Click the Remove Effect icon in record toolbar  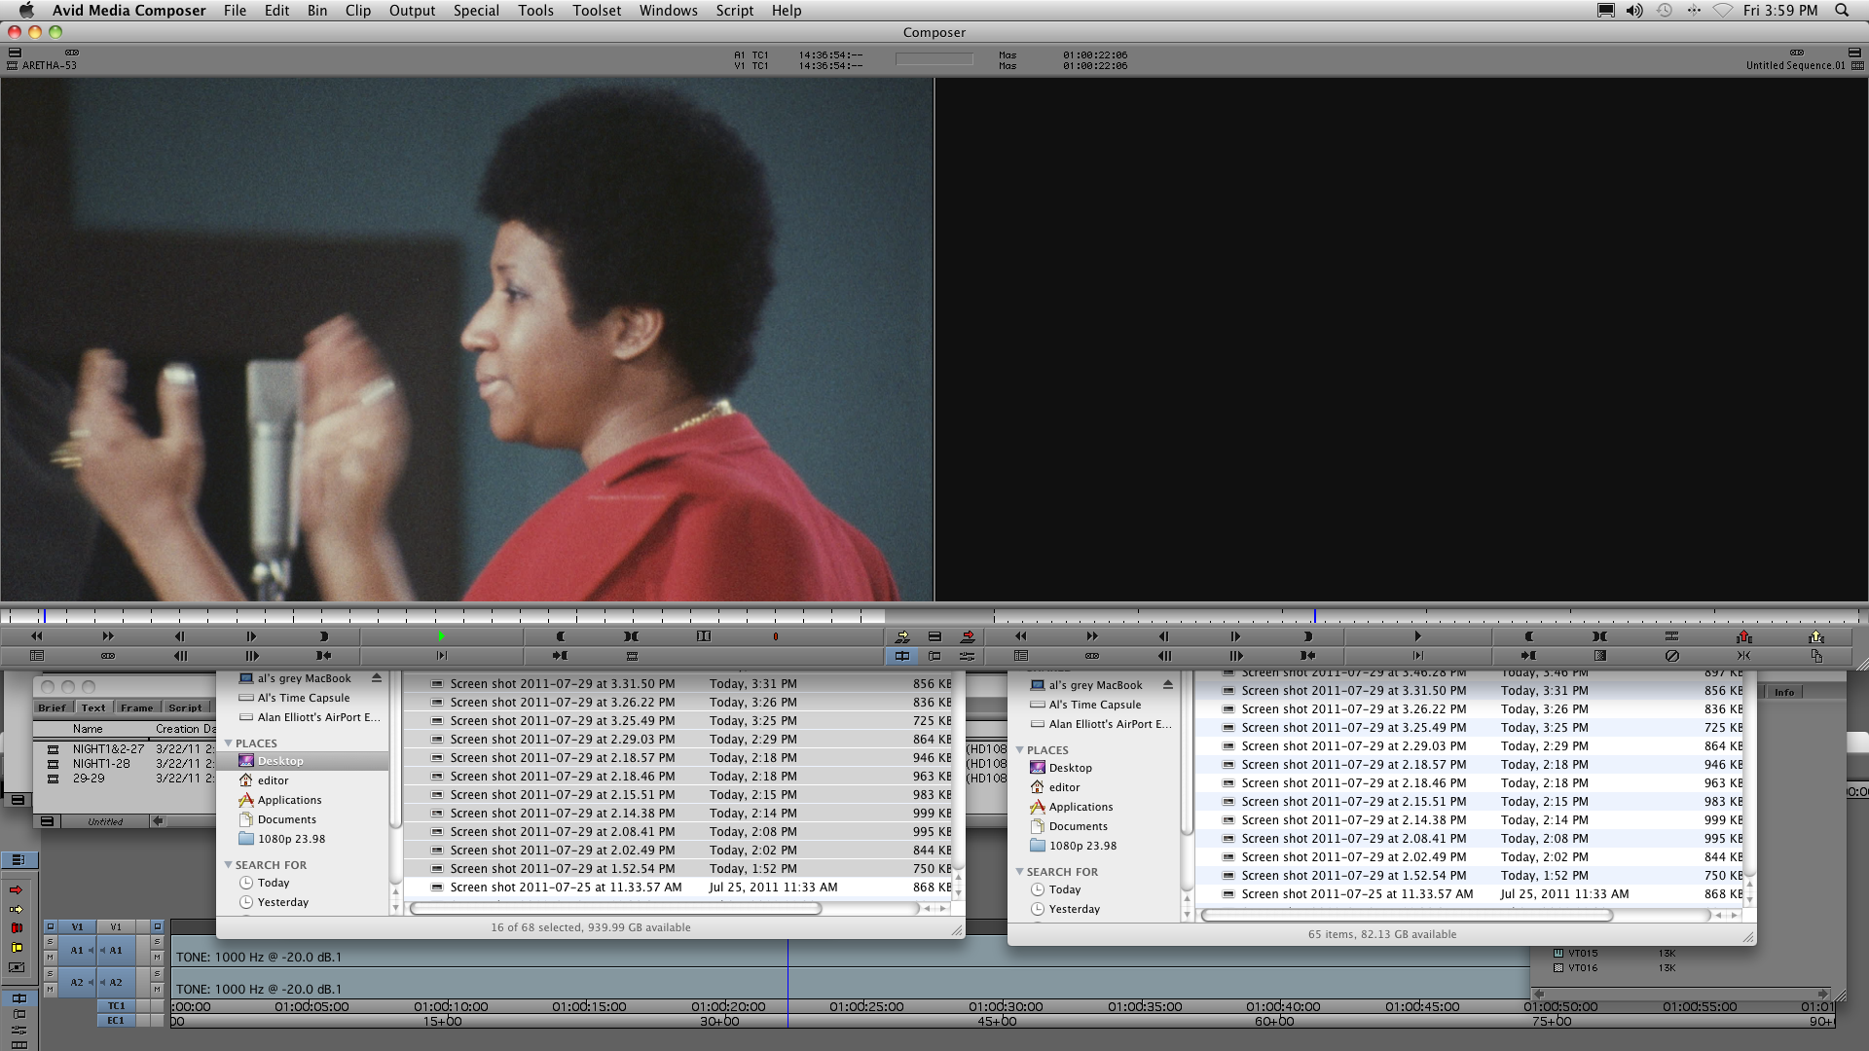click(x=1671, y=656)
